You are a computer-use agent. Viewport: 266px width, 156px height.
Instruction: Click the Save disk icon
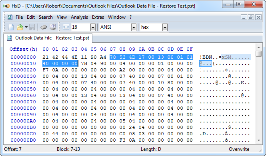pos(32,27)
